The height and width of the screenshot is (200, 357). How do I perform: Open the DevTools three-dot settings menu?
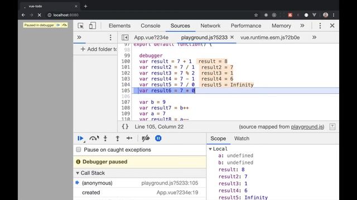click(x=320, y=26)
